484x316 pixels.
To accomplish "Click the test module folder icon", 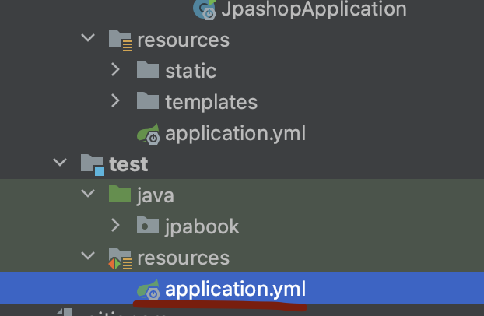I will [x=93, y=164].
